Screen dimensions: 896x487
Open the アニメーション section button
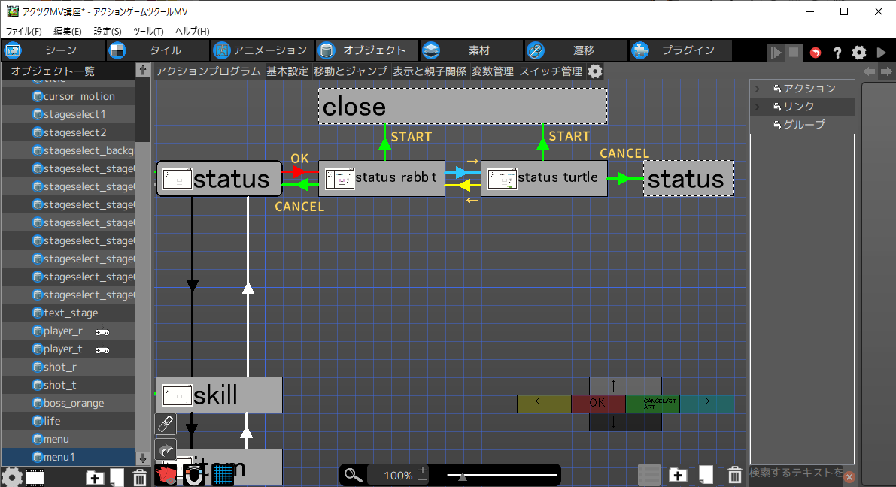click(x=260, y=50)
